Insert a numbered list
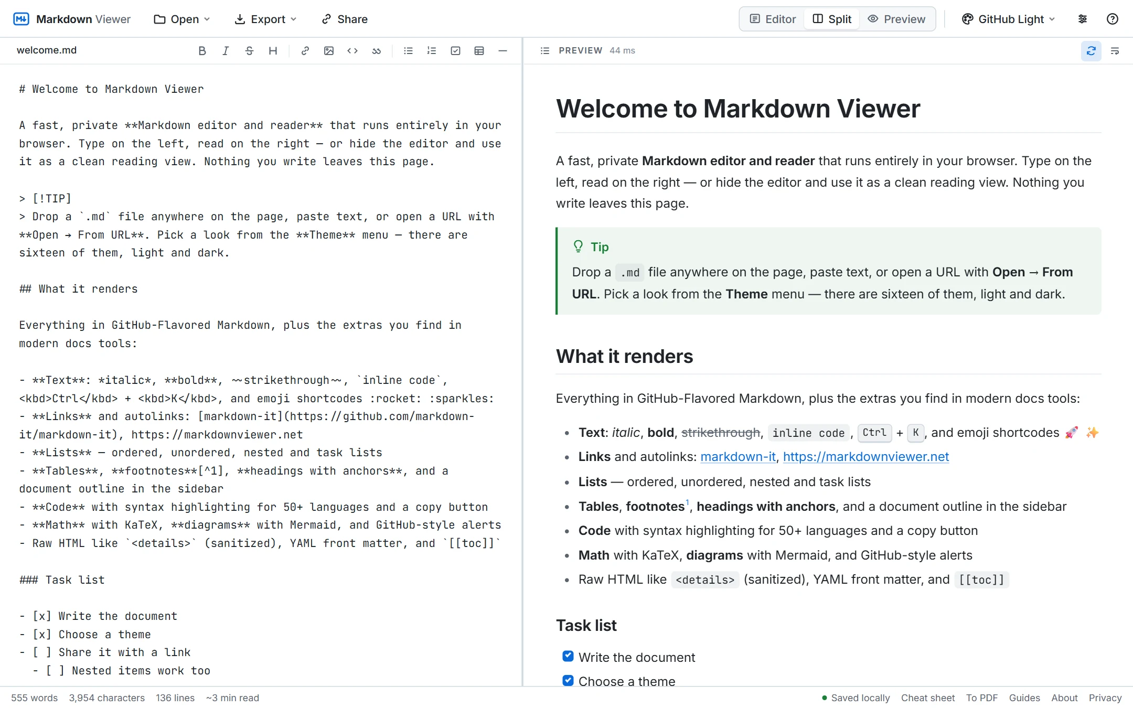1133x708 pixels. tap(432, 51)
